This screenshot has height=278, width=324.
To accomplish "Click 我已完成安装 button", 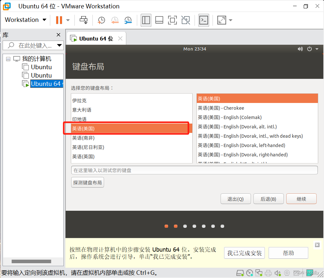I will click(x=244, y=253).
